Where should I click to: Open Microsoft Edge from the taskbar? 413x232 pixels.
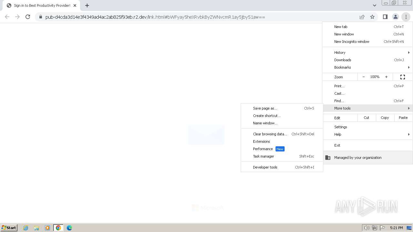coord(69,228)
